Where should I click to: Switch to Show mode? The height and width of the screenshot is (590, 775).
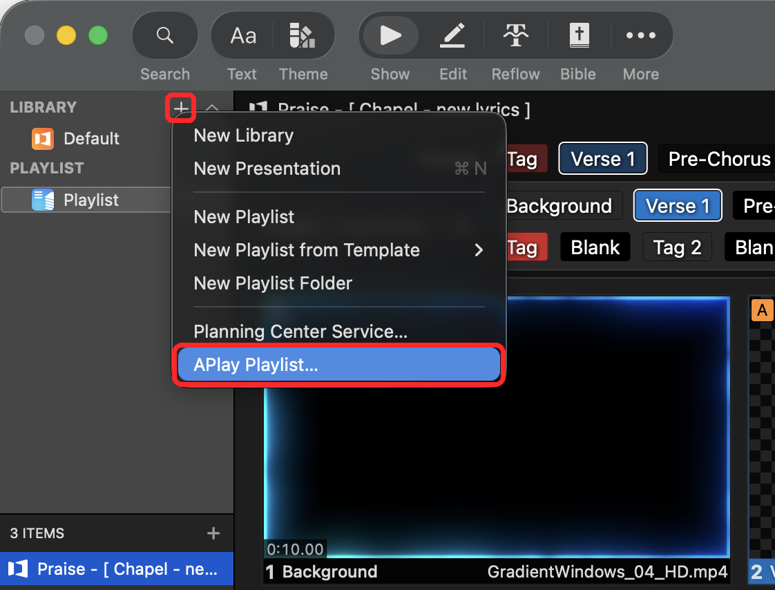click(x=390, y=36)
